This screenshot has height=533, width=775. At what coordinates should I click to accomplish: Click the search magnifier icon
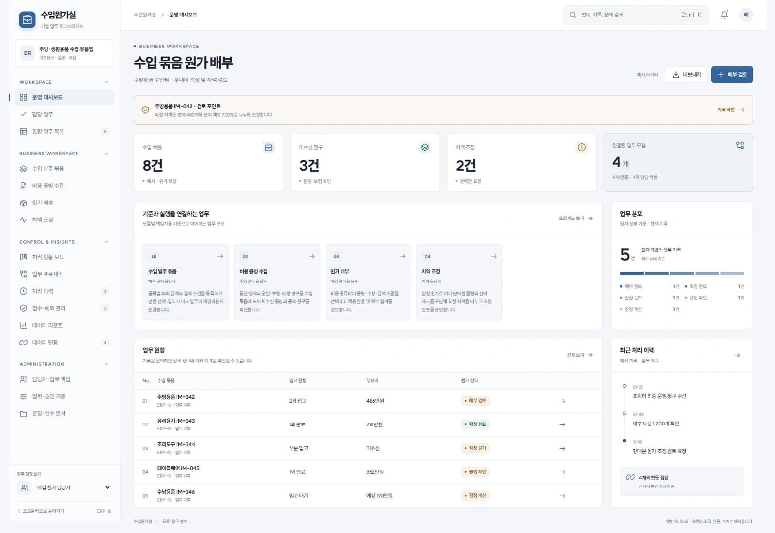(x=573, y=15)
